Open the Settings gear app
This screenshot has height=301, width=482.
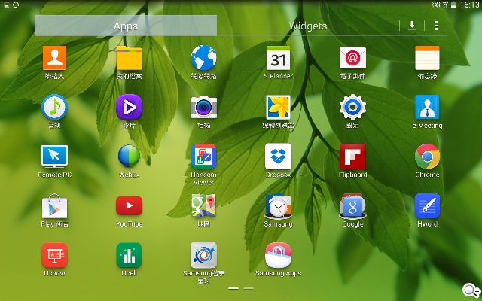coord(352,107)
